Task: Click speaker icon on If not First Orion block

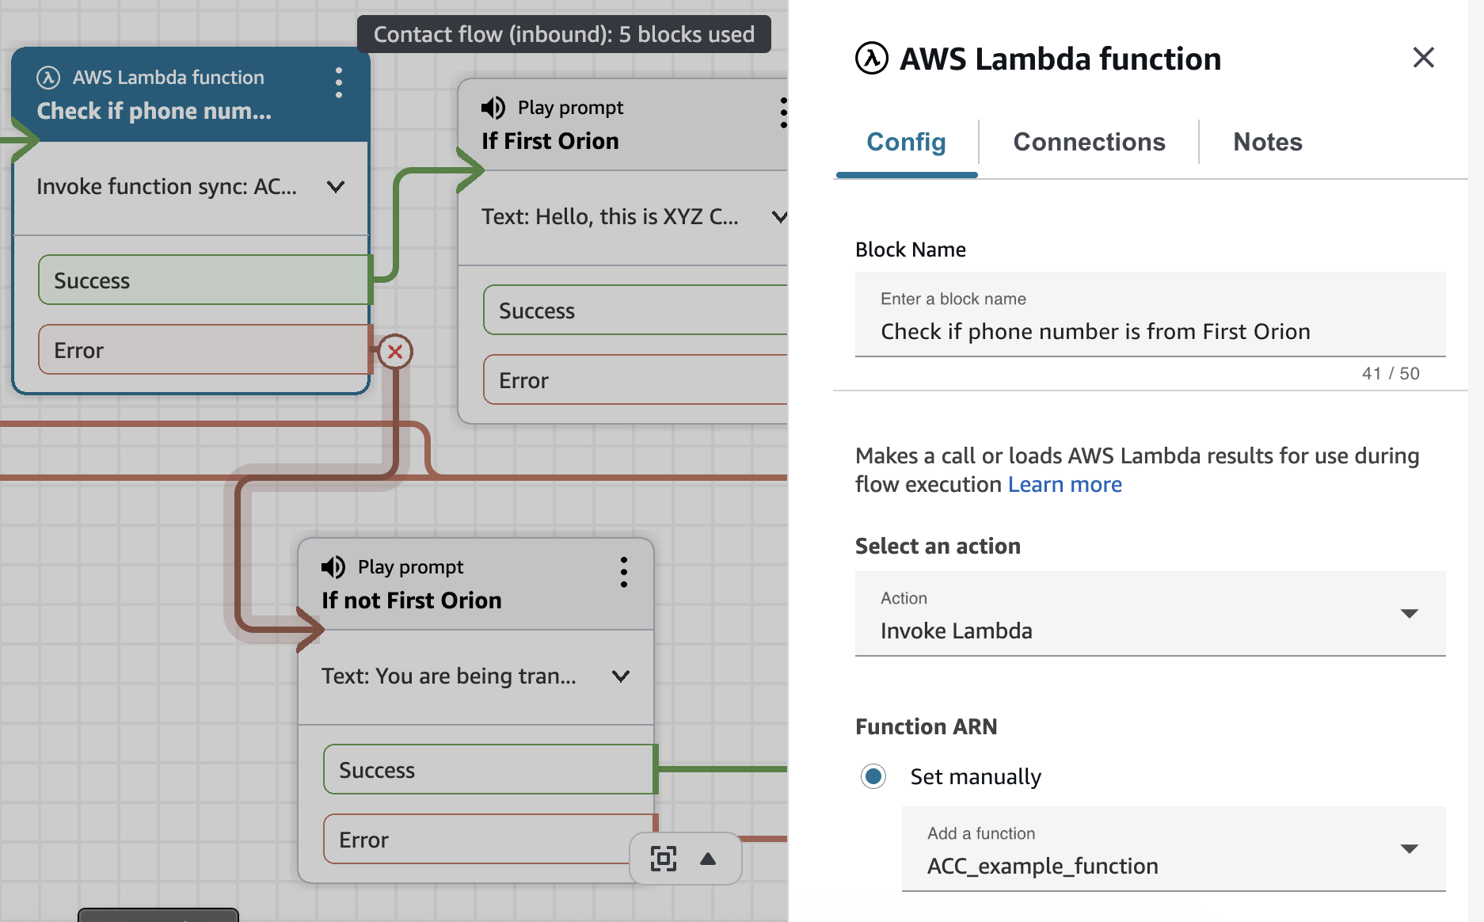Action: [x=333, y=567]
